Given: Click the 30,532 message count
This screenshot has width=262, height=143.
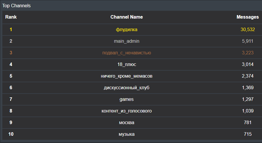Looking at the screenshot, I should click(247, 30).
